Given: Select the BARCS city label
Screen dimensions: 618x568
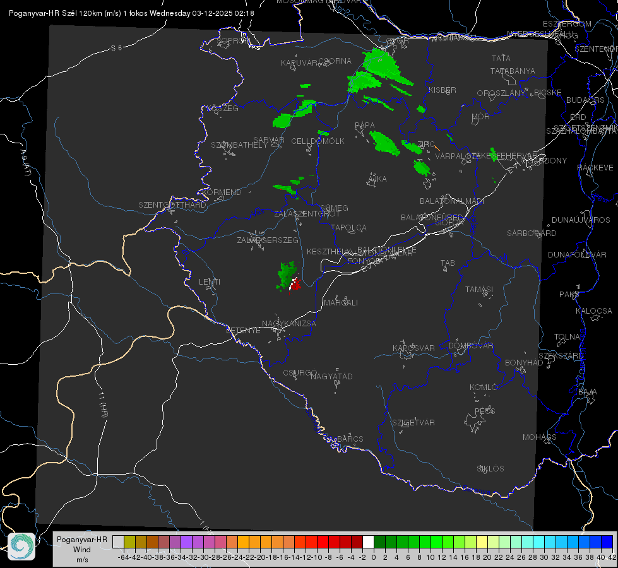Looking at the screenshot, I should [x=350, y=439].
